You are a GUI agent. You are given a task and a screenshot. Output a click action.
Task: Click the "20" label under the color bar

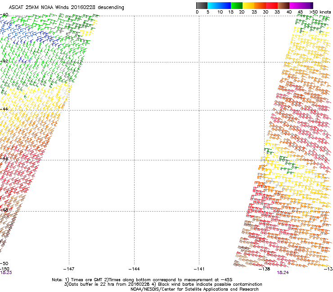pos(242,12)
